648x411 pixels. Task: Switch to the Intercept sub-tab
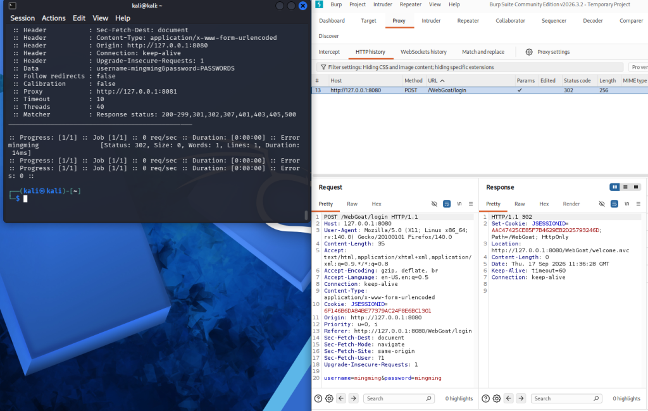point(329,52)
